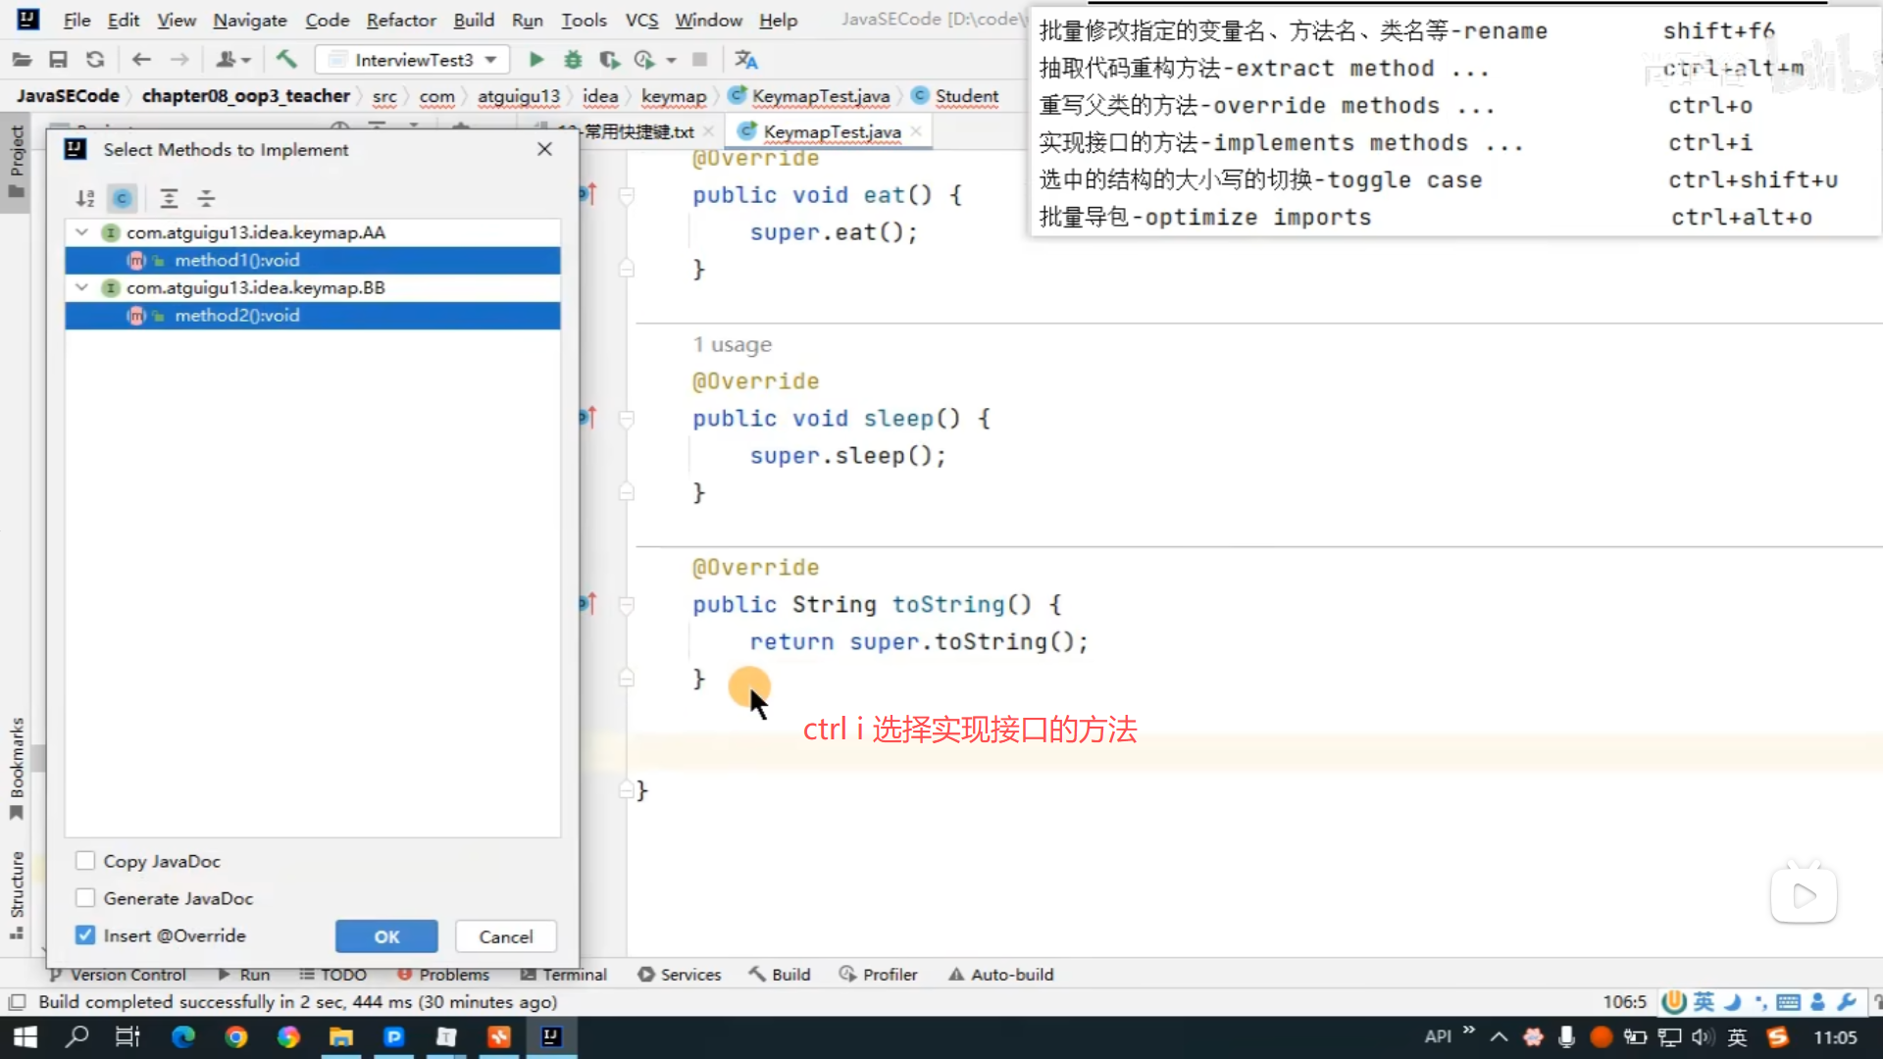Image resolution: width=1883 pixels, height=1059 pixels.
Task: Click the Save All floppy disk icon
Action: (x=58, y=60)
